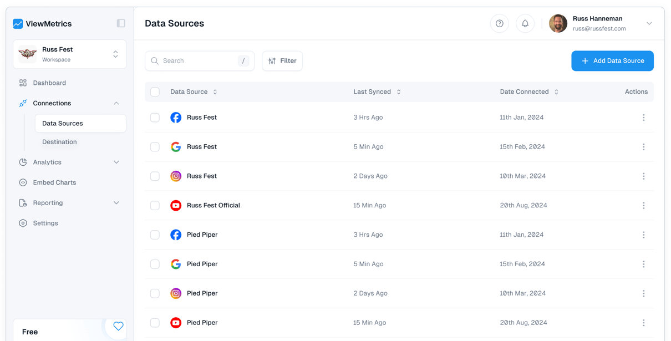Open the help question mark icon

(499, 23)
